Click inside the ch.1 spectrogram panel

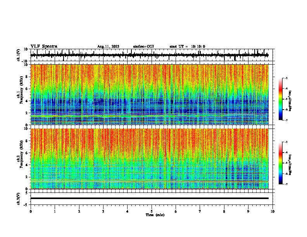click(x=149, y=94)
